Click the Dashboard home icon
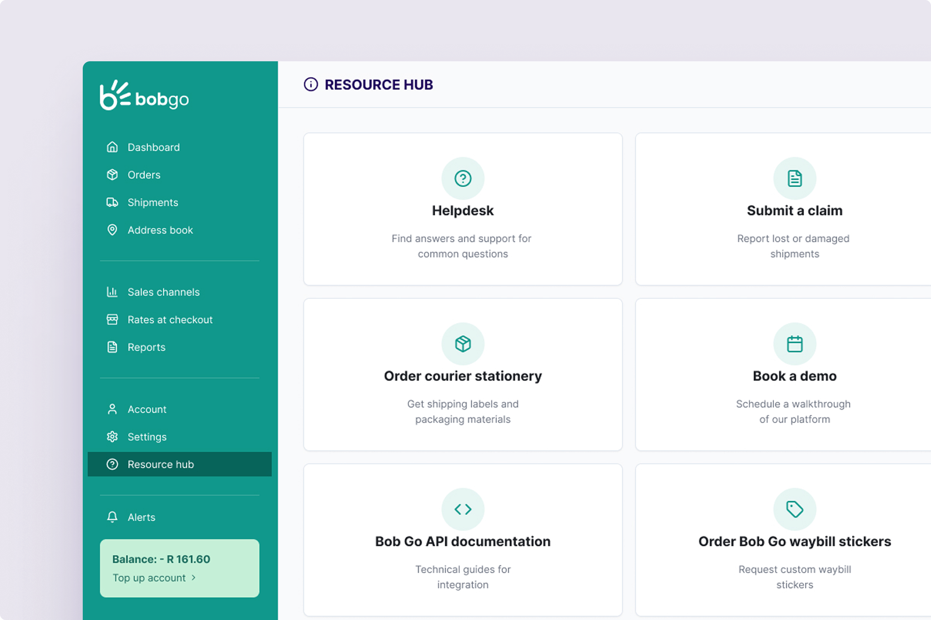Image resolution: width=931 pixels, height=620 pixels. click(112, 147)
